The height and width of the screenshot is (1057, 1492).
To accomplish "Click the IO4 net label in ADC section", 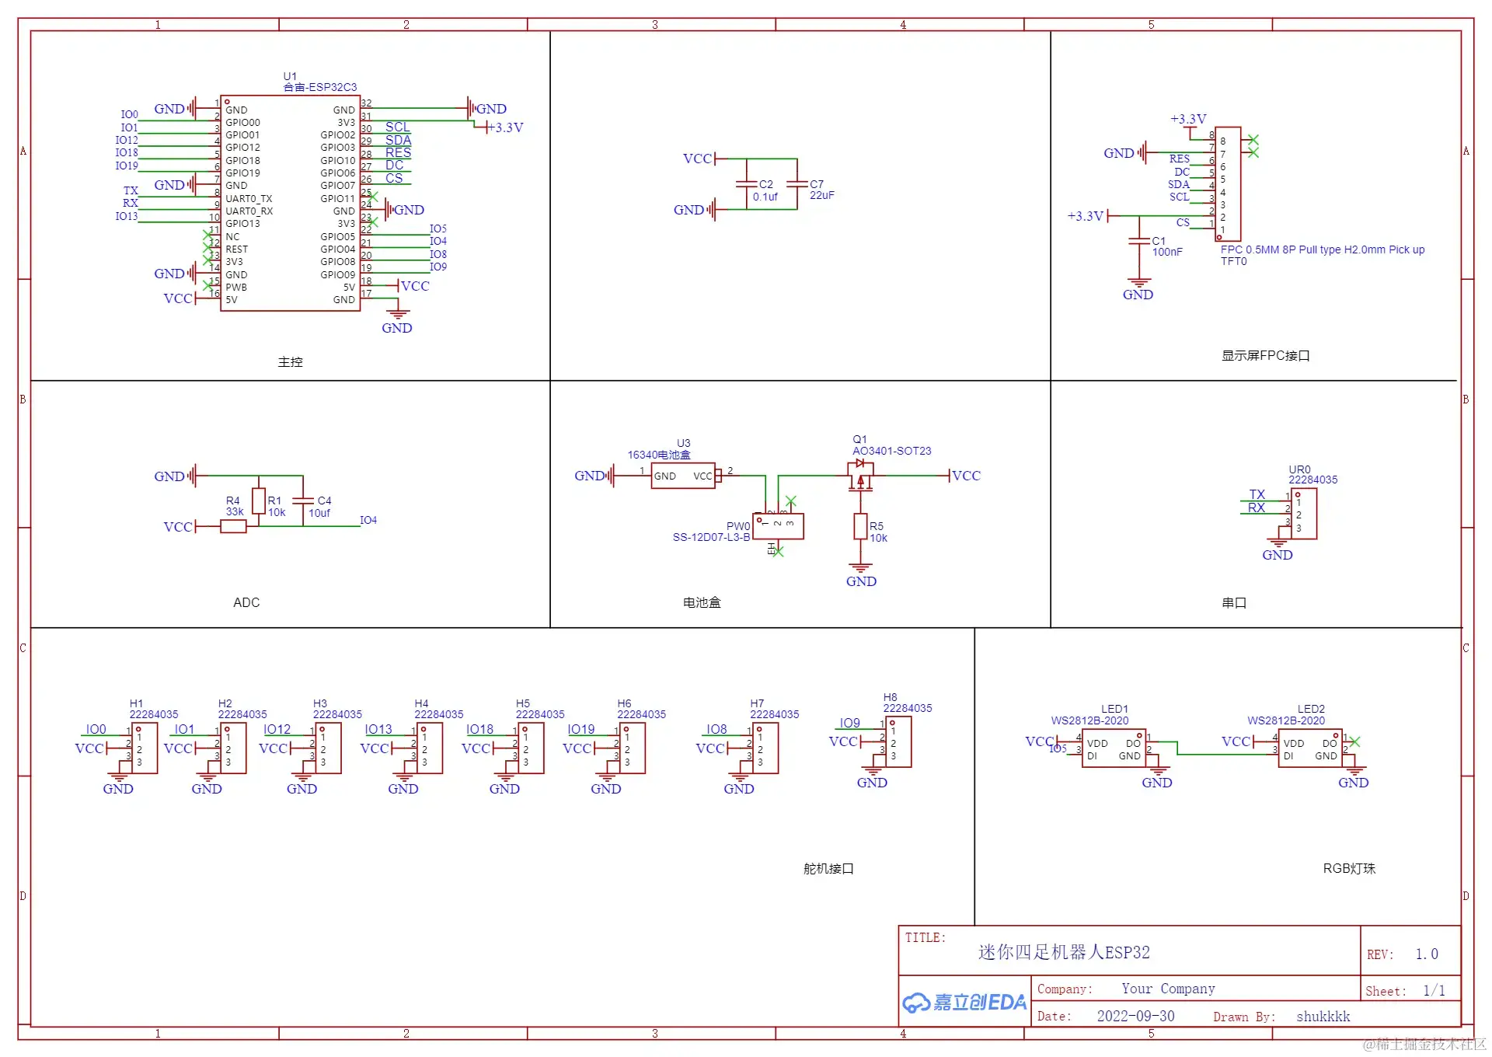I will [368, 520].
